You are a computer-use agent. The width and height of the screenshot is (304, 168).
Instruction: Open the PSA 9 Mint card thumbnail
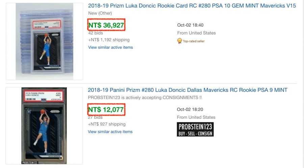44,126
